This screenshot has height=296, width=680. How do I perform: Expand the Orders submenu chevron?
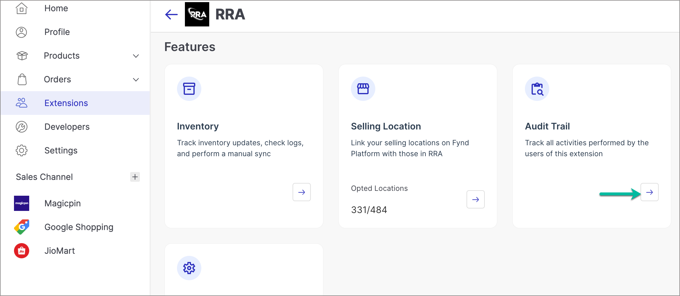tap(136, 80)
